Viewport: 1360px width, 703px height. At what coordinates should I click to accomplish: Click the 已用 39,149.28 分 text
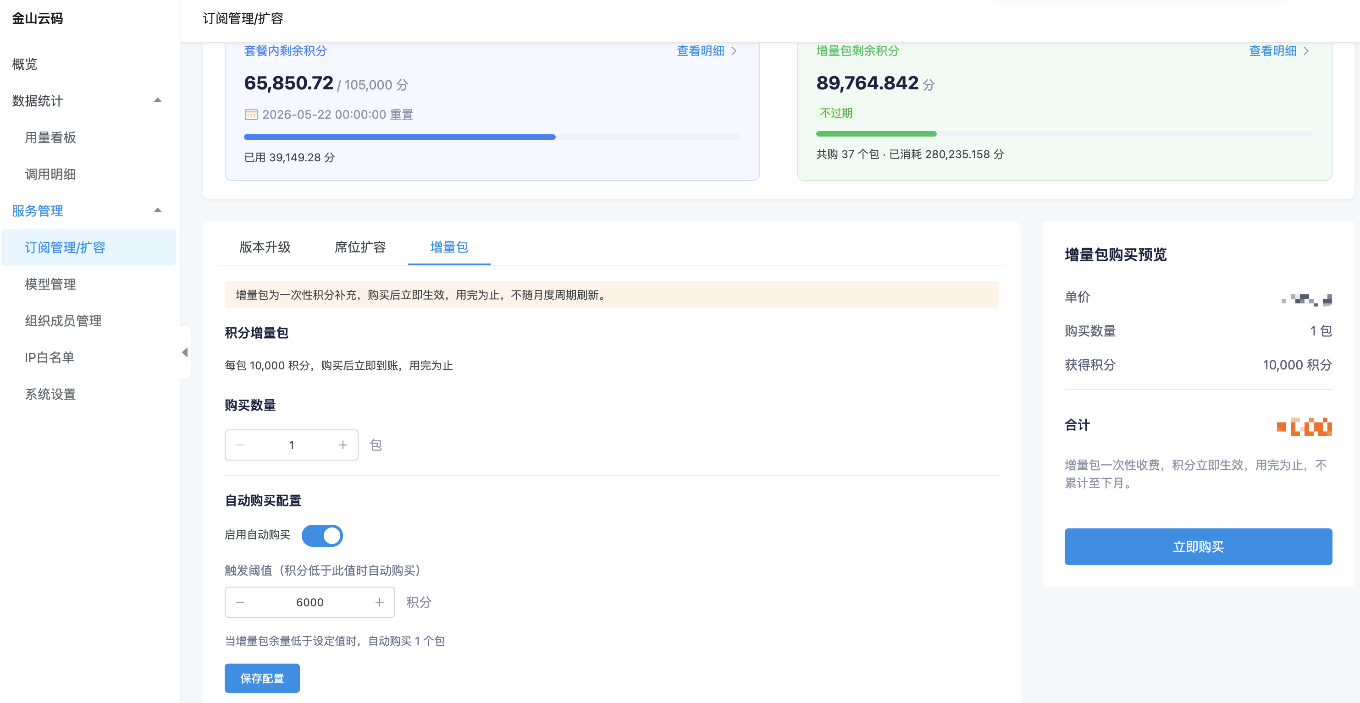point(289,157)
